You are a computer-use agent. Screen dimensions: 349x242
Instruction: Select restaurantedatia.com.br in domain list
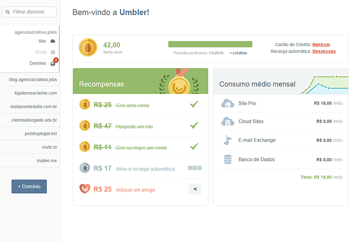click(x=30, y=107)
